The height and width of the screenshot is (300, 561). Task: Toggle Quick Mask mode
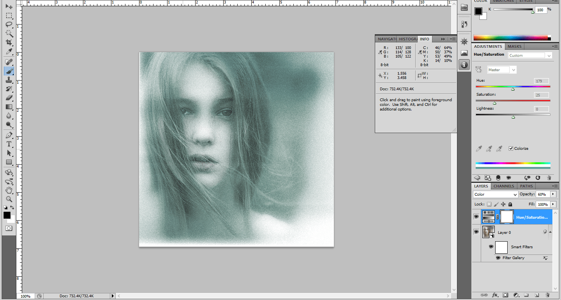9,228
